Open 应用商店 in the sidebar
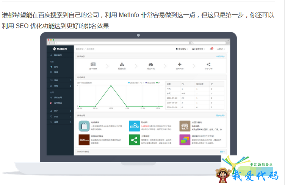The image size is (285, 185). click(56, 103)
